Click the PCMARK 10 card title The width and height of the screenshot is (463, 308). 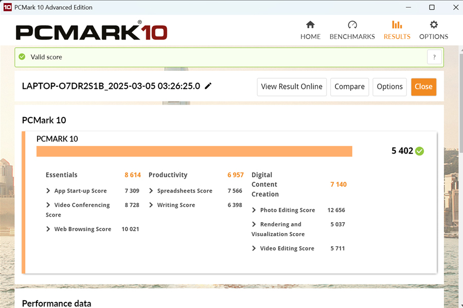point(57,139)
